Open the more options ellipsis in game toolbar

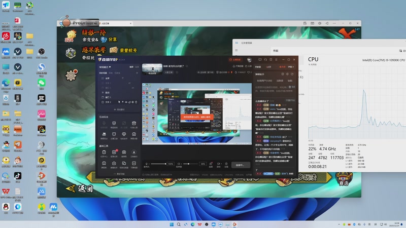(334, 23)
